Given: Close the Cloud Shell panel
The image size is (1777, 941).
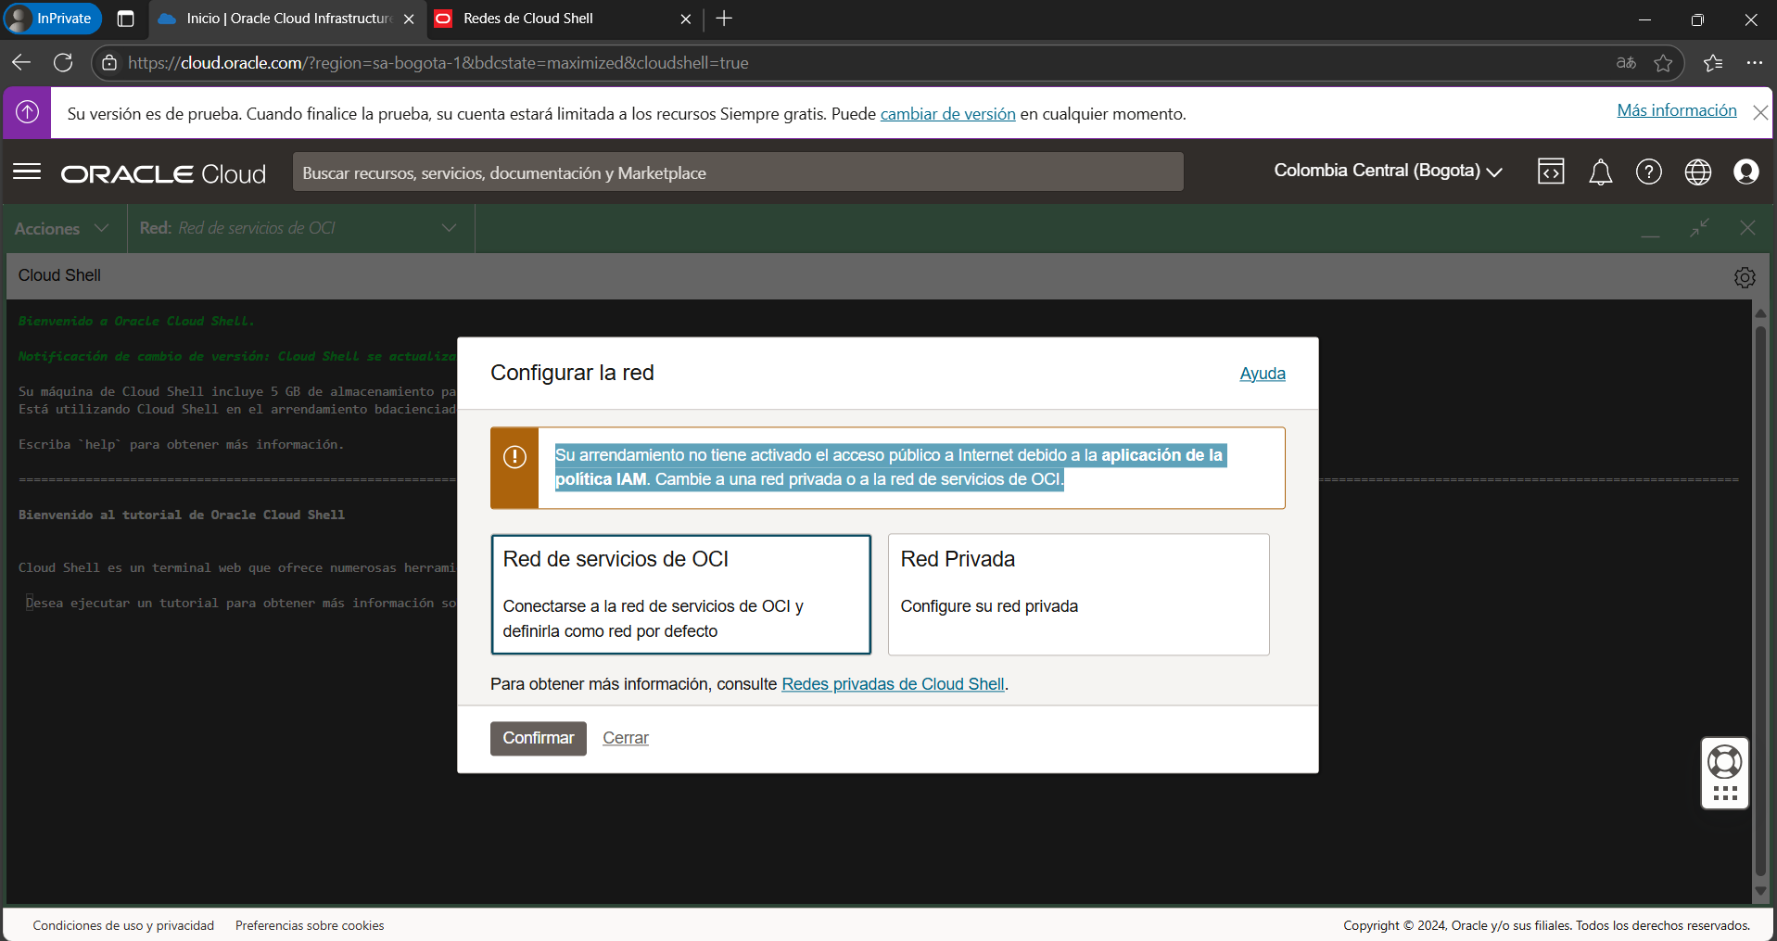Looking at the screenshot, I should click(1747, 228).
